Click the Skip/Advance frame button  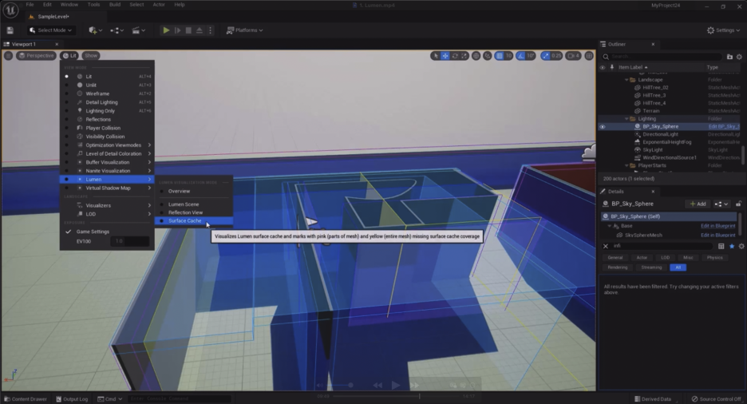pos(177,30)
